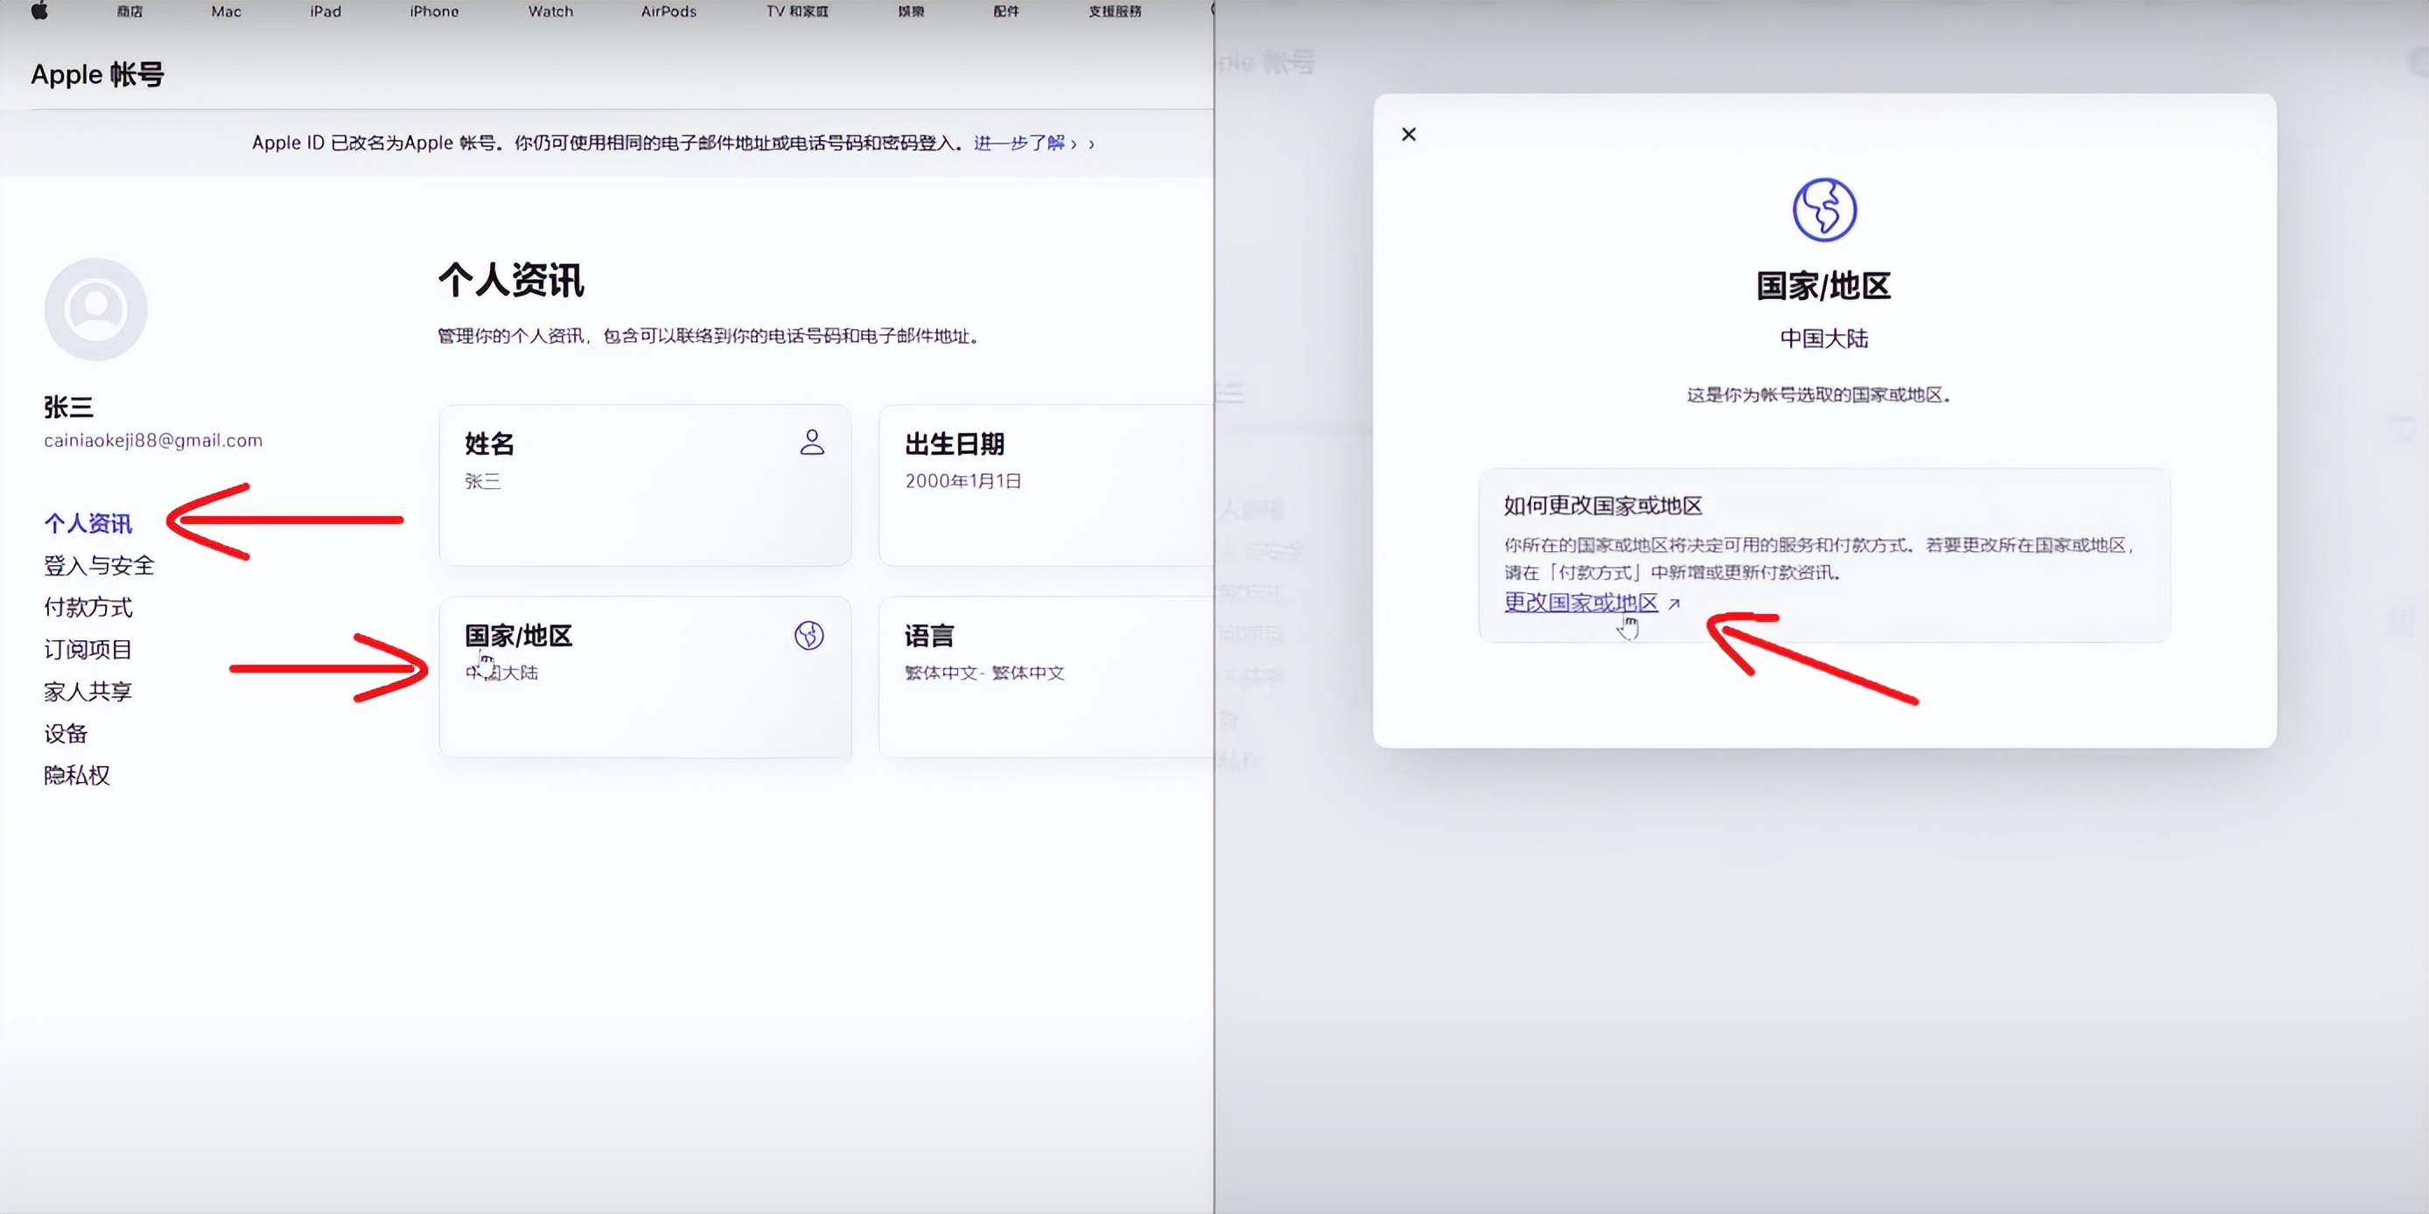Image resolution: width=2429 pixels, height=1214 pixels.
Task: Click iPhone in the top navigation
Action: [x=434, y=11]
